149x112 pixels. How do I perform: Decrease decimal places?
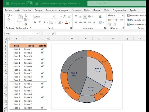pos(114,24)
